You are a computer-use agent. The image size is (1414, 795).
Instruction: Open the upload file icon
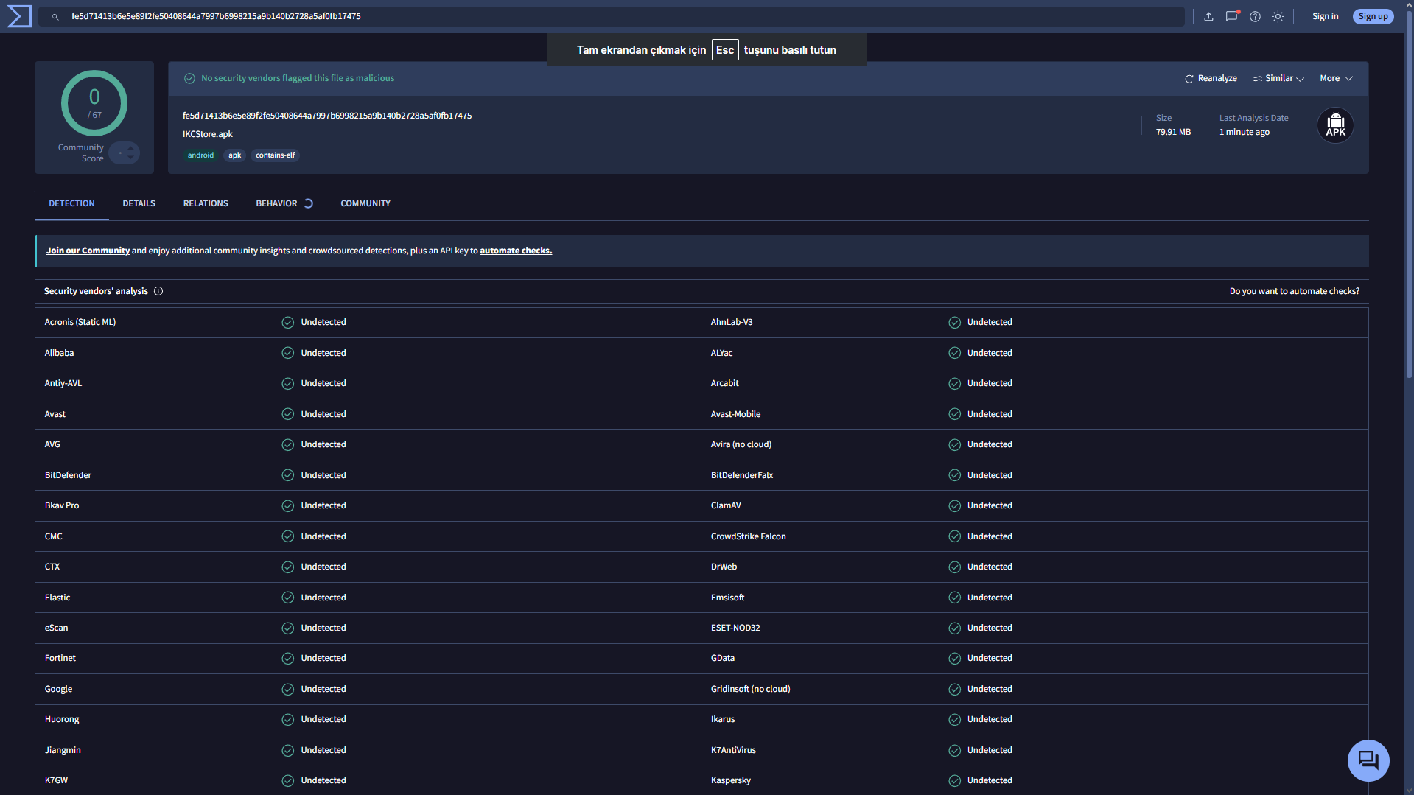(1208, 16)
